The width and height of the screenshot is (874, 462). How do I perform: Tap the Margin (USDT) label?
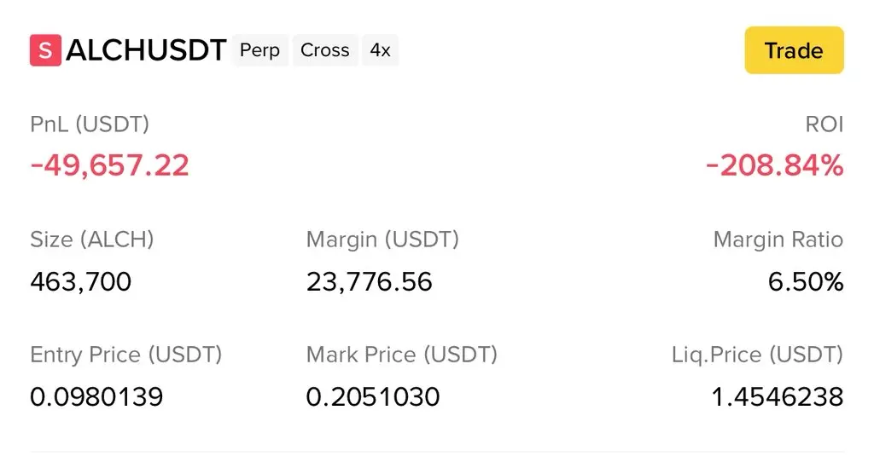click(382, 240)
